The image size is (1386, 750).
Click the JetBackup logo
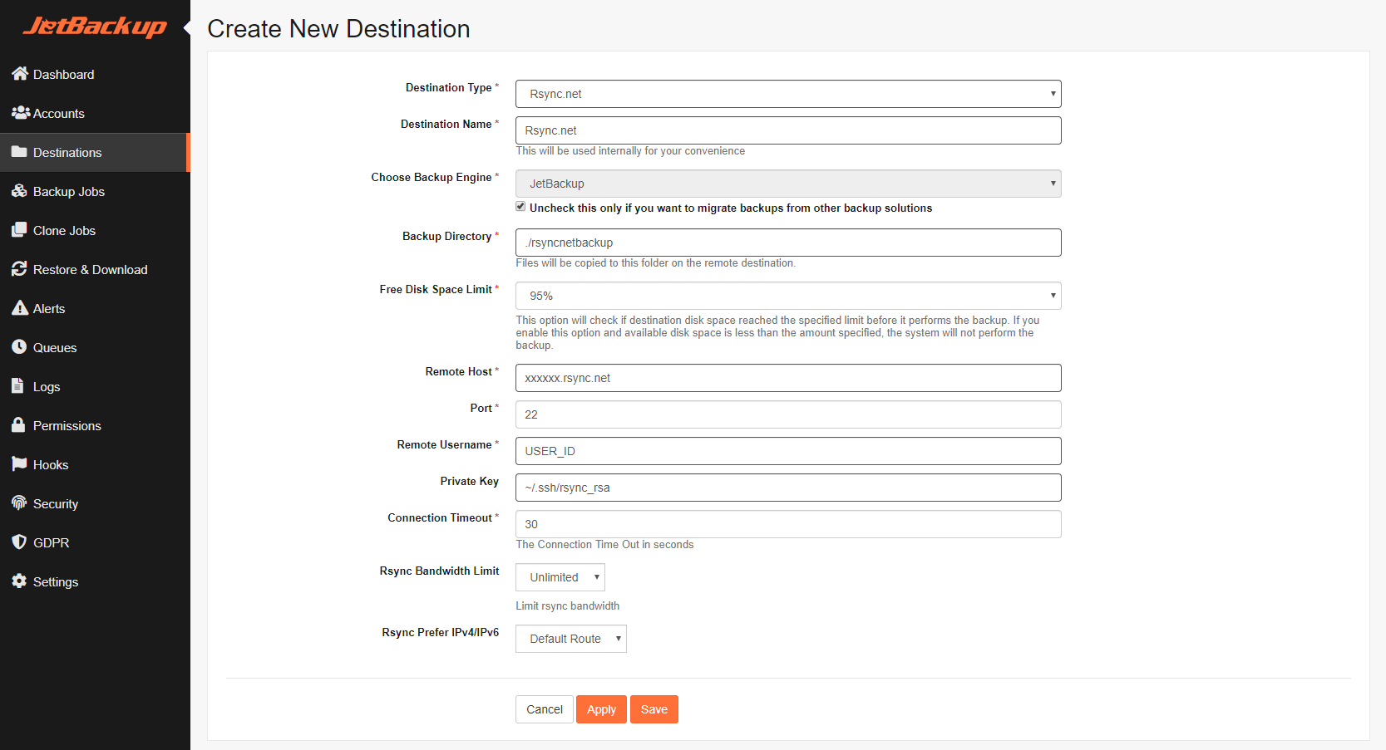tap(95, 27)
